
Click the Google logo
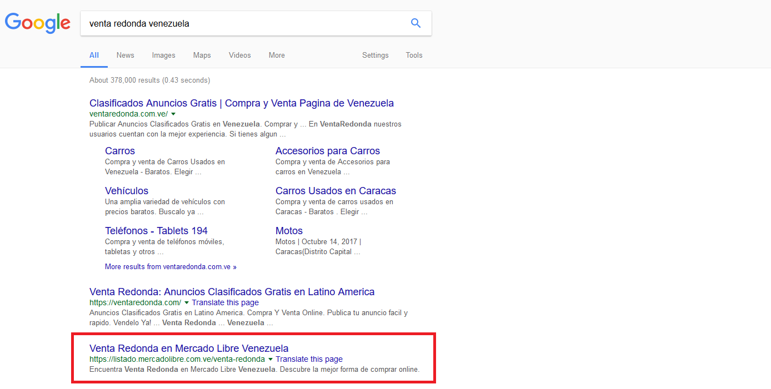38,23
